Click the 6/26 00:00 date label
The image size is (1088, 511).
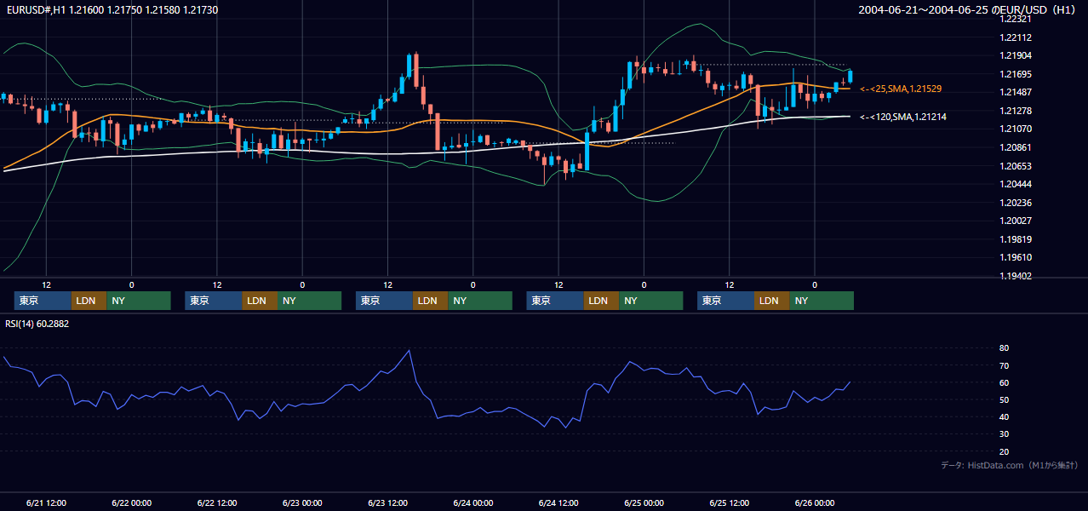pyautogui.click(x=815, y=502)
